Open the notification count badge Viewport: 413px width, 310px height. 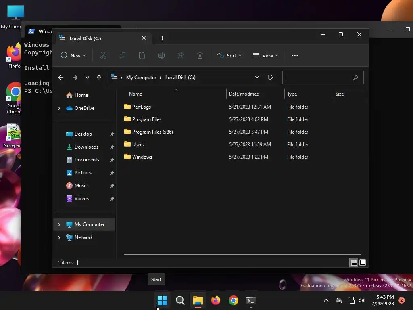pos(402,300)
